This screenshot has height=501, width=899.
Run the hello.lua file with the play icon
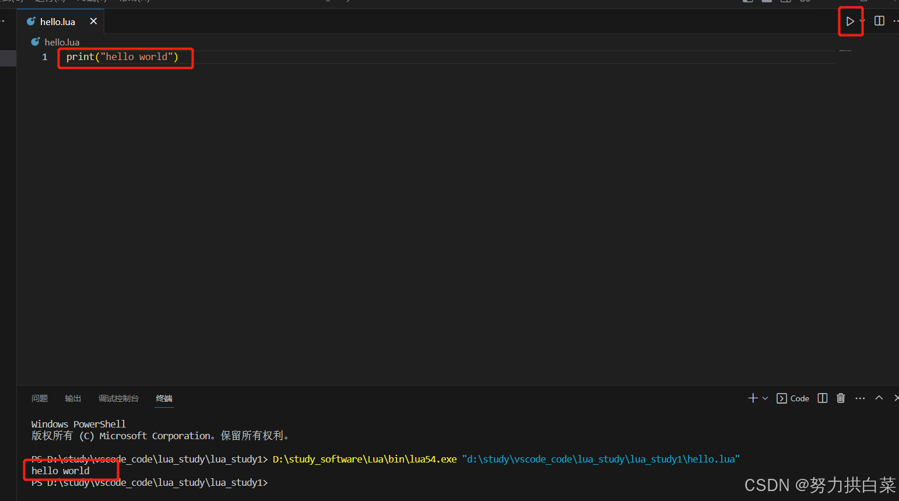tap(850, 21)
